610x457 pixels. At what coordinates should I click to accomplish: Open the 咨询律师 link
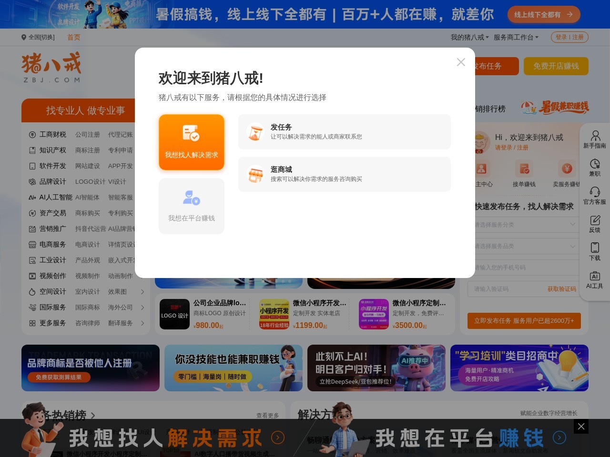[88, 323]
